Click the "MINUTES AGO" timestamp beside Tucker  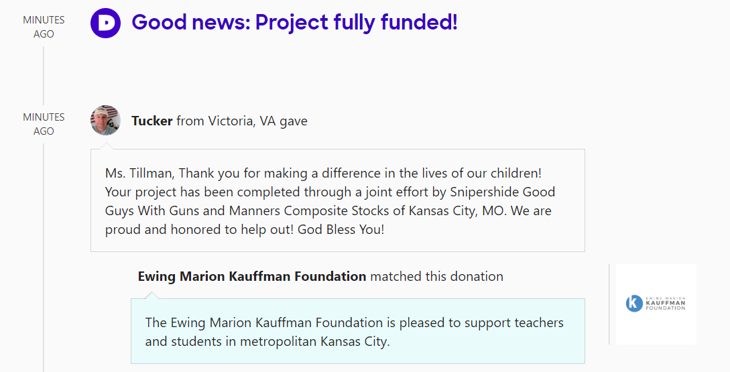(44, 124)
